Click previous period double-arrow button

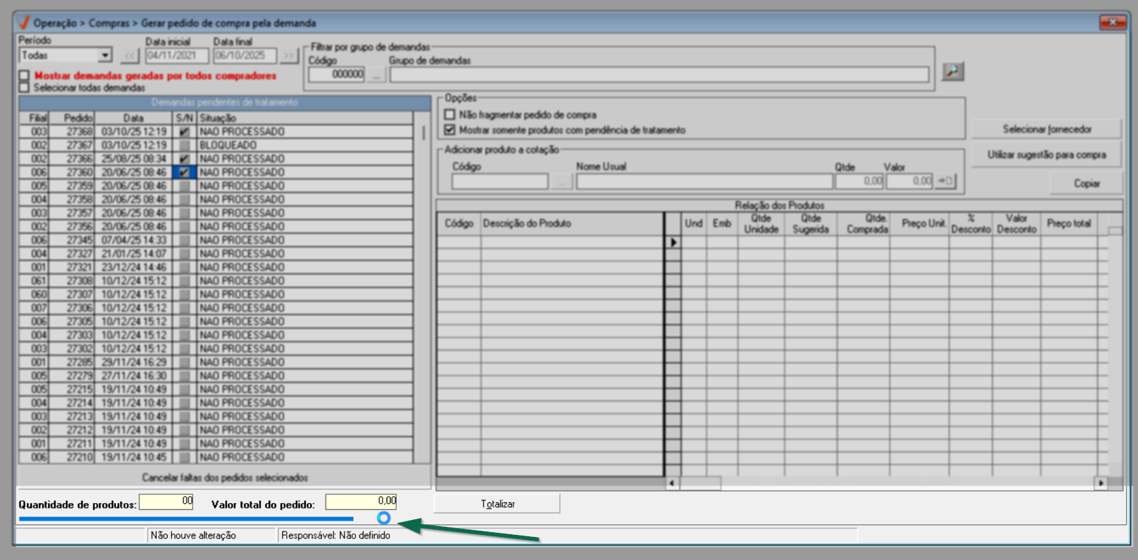click(x=130, y=56)
